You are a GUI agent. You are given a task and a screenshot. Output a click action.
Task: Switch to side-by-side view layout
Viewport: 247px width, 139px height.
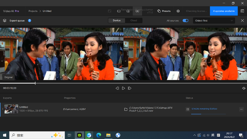click(x=137, y=11)
